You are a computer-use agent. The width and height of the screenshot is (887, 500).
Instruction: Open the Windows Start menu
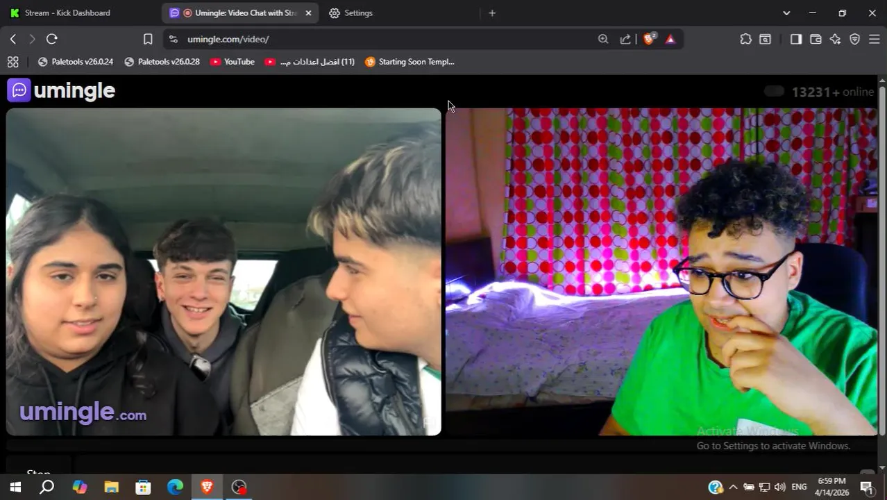point(15,487)
